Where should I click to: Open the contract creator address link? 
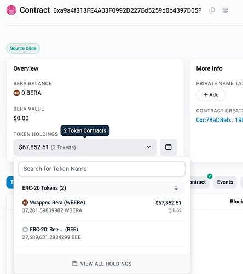(219, 120)
